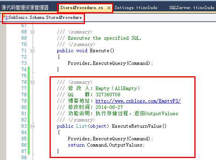Click the closing brace on line 87
Image resolution: width=216 pixels, height=160 pixels.
point(58,151)
